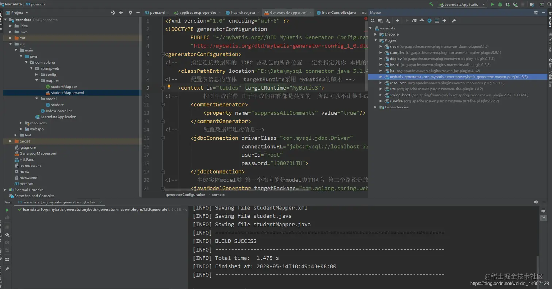Image resolution: width=552 pixels, height=289 pixels.
Task: Switch to IndexController.java tab
Action: [x=338, y=12]
